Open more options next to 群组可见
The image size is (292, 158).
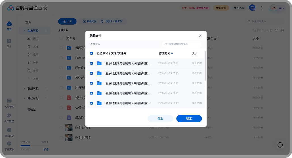[x=46, y=89]
